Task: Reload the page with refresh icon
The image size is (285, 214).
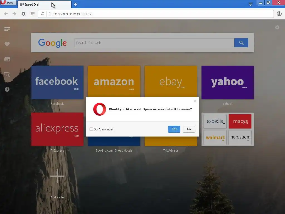Action: click(23, 14)
